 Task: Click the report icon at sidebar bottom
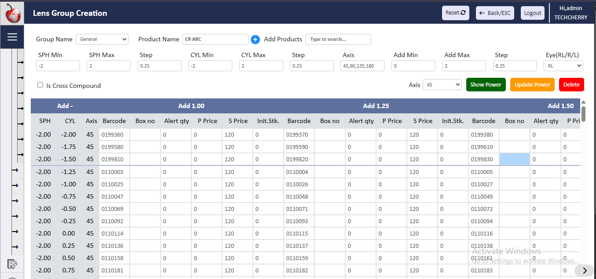[12, 264]
